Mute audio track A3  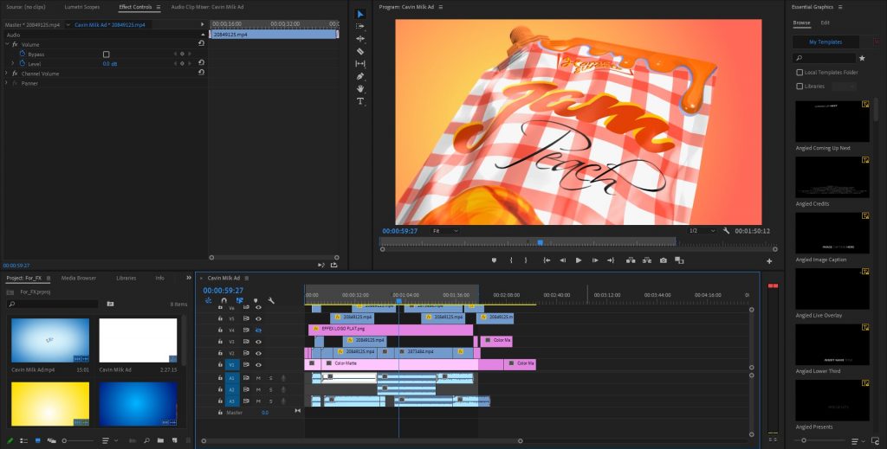(258, 401)
